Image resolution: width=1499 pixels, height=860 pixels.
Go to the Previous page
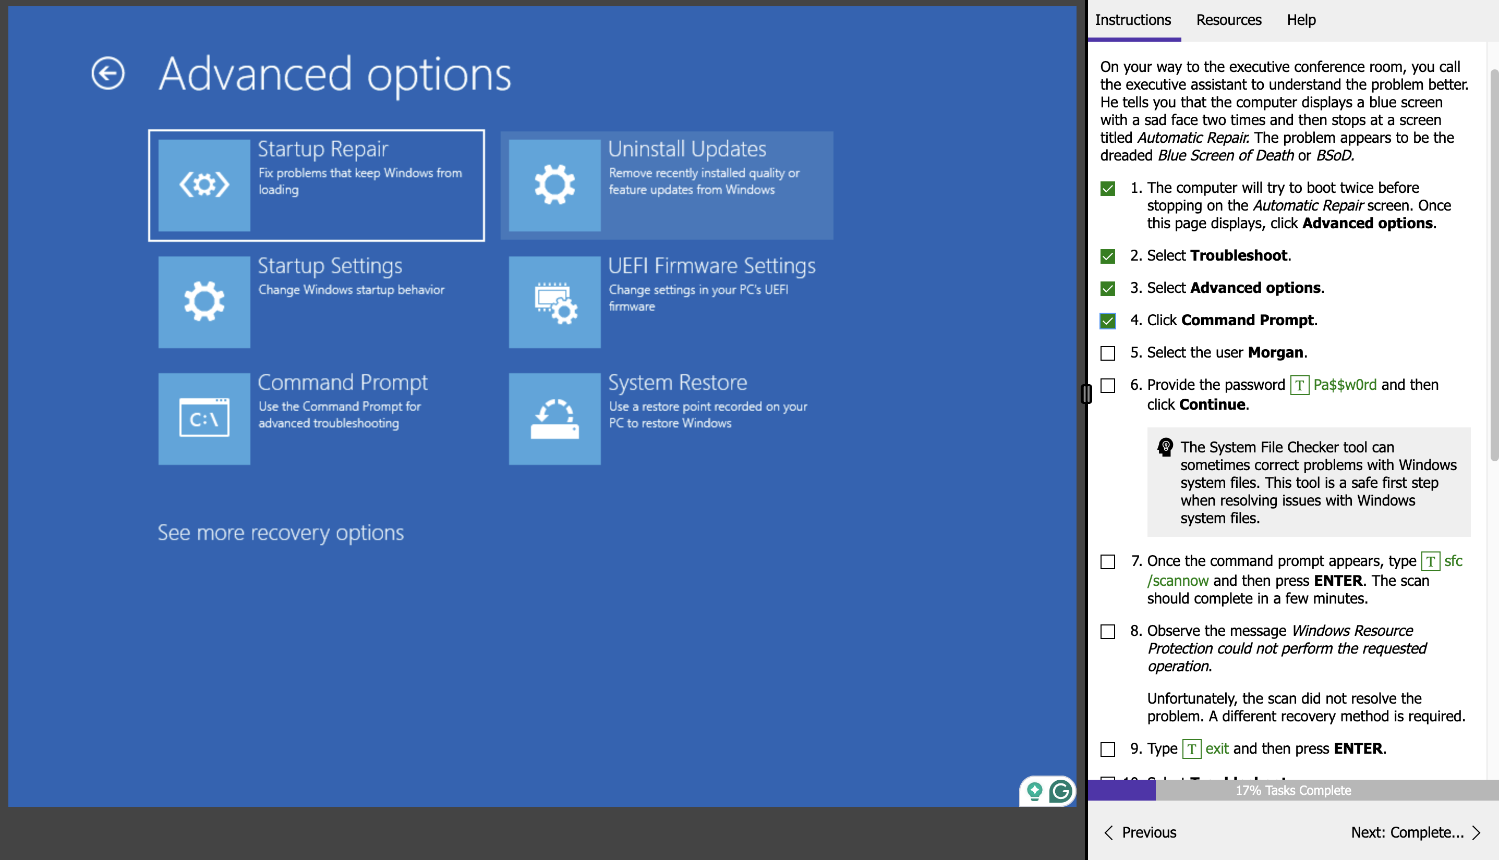point(1140,832)
